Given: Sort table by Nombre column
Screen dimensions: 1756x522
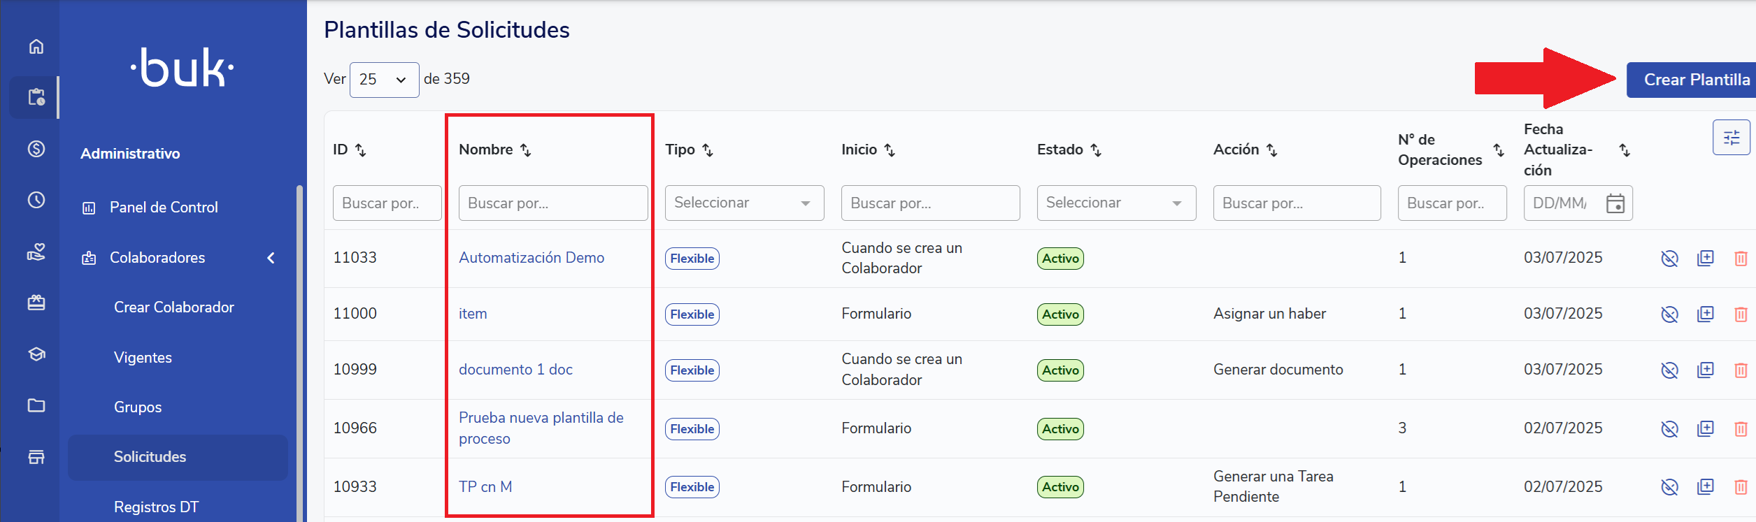Looking at the screenshot, I should tap(526, 150).
